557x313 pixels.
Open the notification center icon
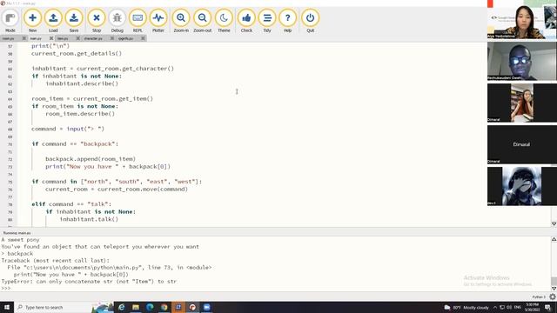click(548, 307)
